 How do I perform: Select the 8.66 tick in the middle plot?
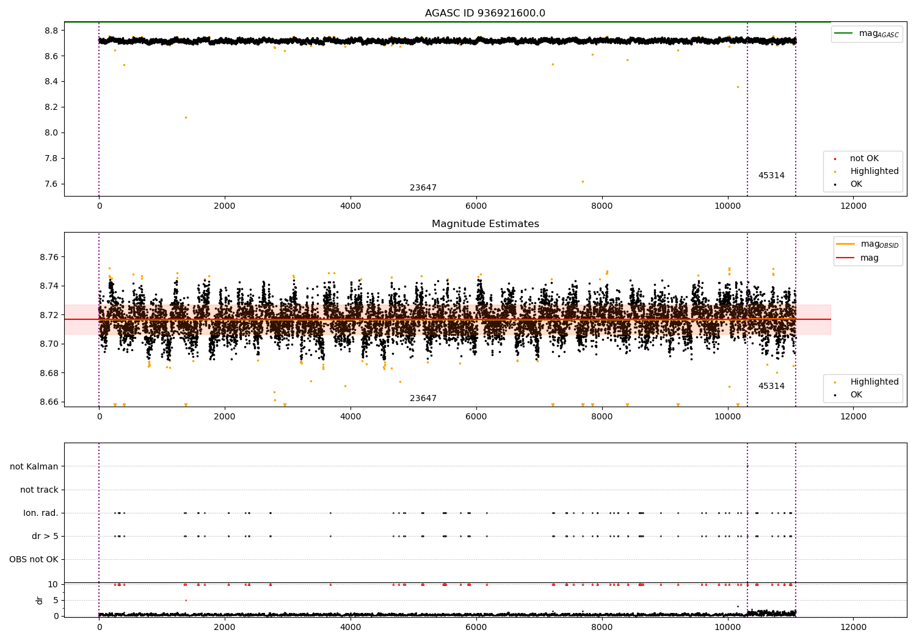coord(49,402)
